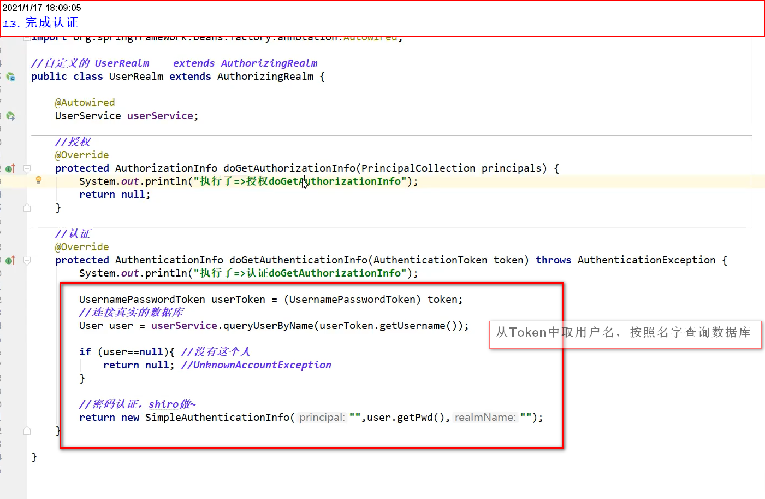Viewport: 765px width, 499px height.
Task: Click the '//授权' comment
Action: tap(73, 142)
